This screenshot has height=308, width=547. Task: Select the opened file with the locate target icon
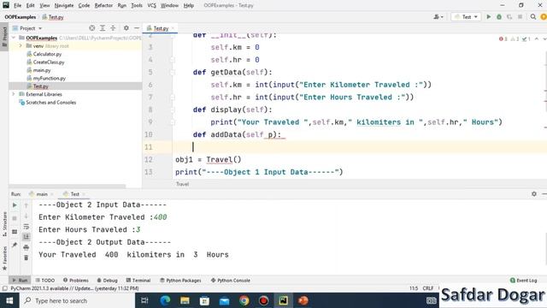pyautogui.click(x=92, y=28)
